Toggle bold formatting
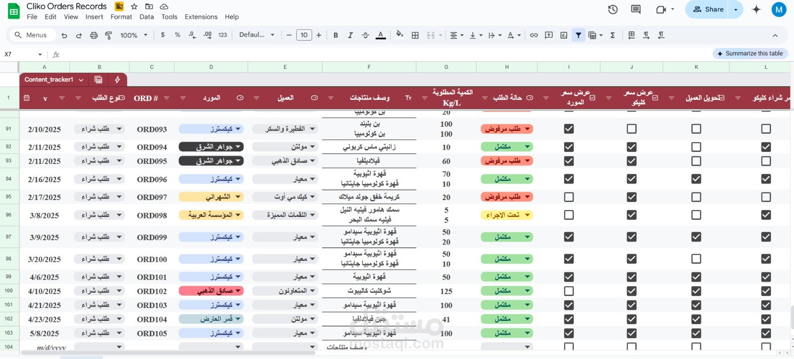 (336, 35)
